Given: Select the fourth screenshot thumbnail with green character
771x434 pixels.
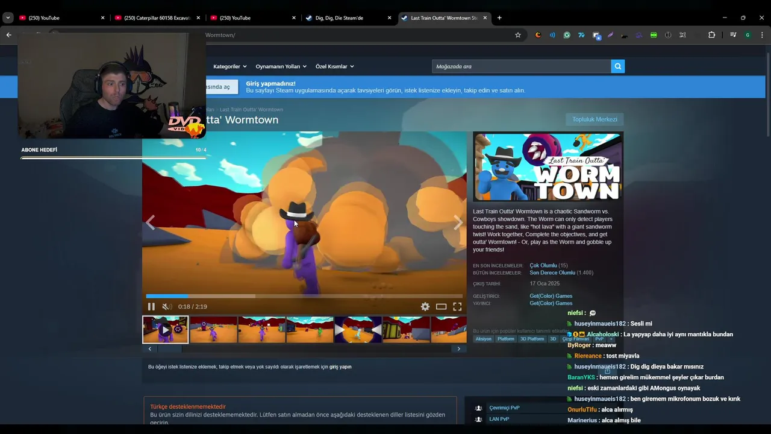Looking at the screenshot, I should click(x=310, y=330).
